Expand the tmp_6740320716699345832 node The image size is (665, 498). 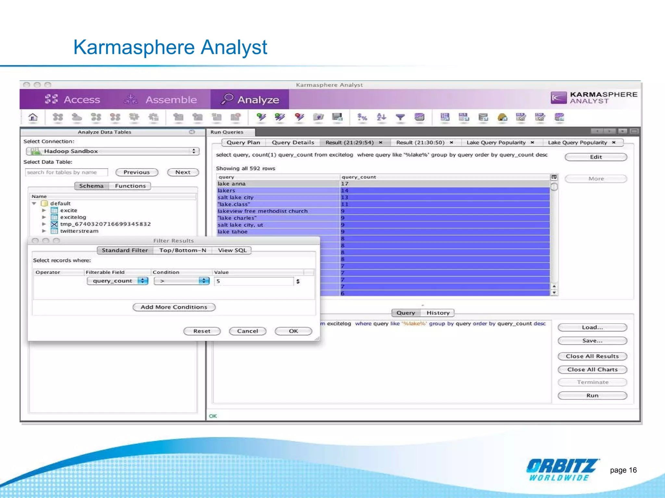click(44, 224)
